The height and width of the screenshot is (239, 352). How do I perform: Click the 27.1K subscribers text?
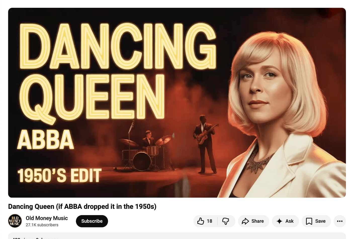tap(42, 225)
